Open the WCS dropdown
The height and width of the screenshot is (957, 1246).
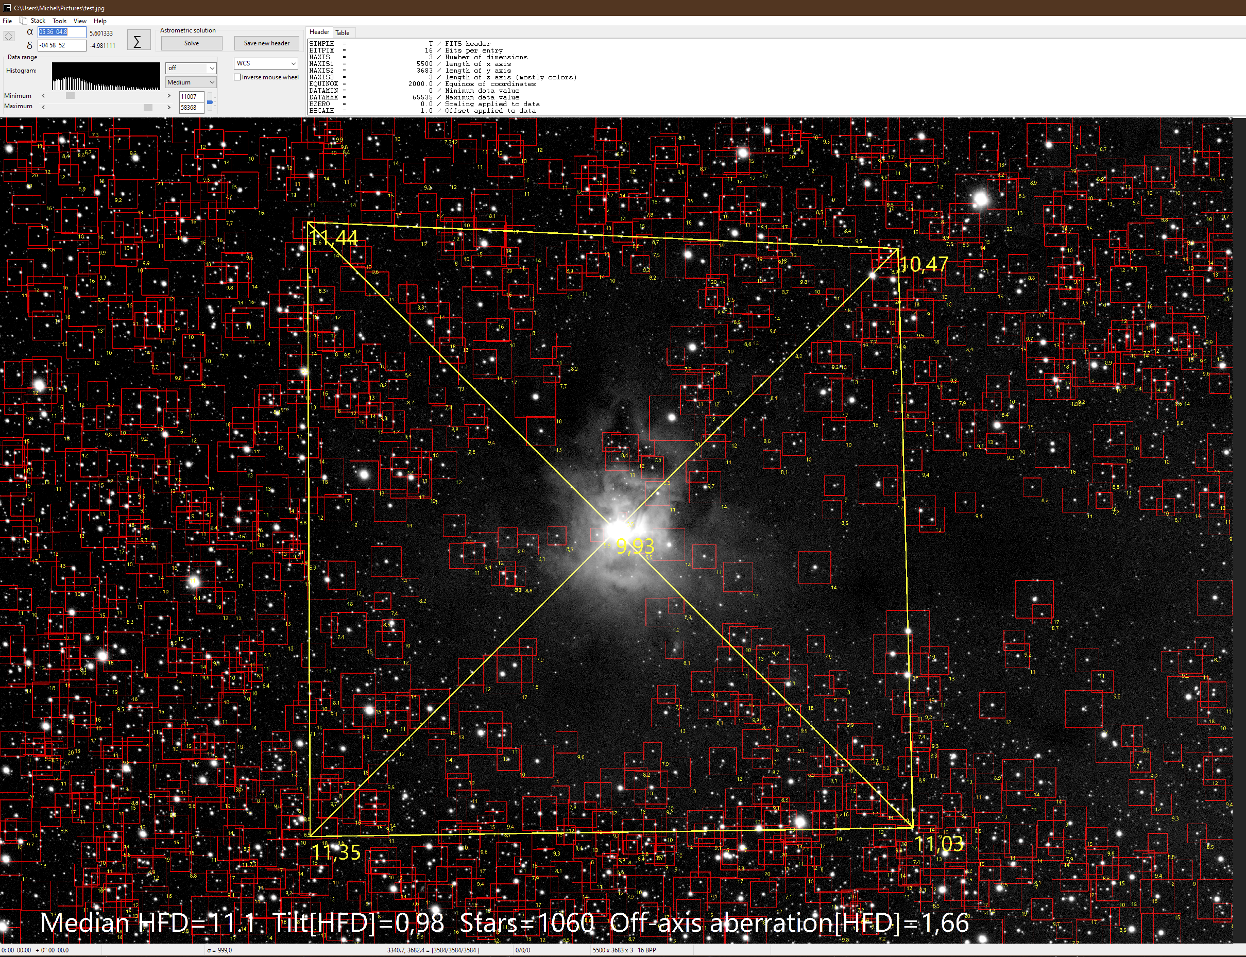[x=266, y=63]
